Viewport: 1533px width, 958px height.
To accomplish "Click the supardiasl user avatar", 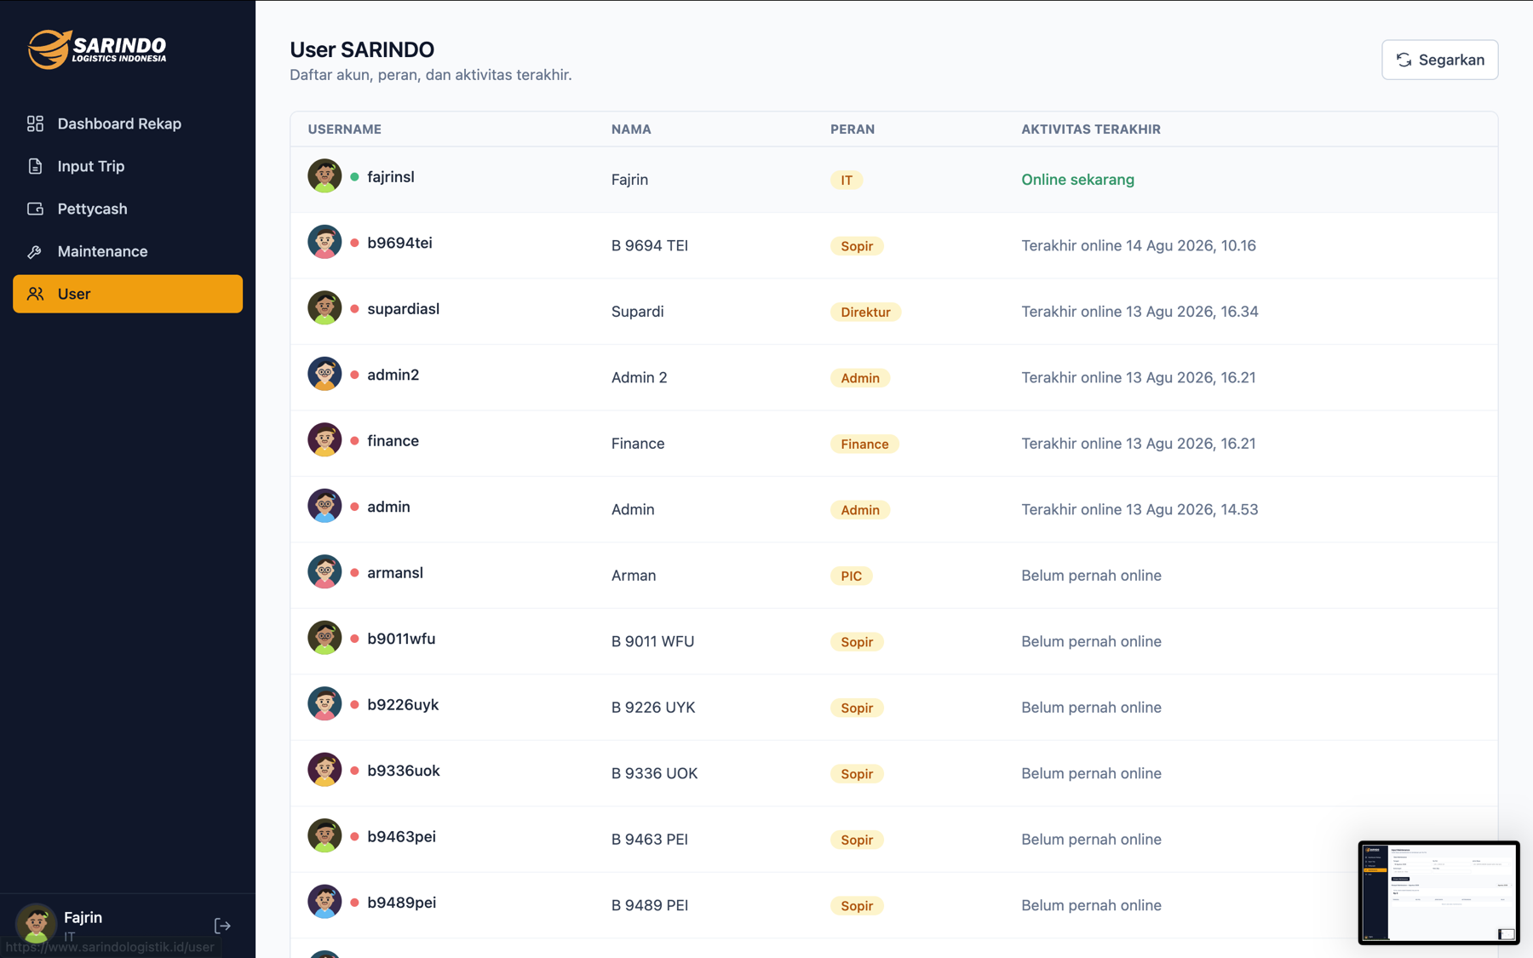I will [x=324, y=307].
